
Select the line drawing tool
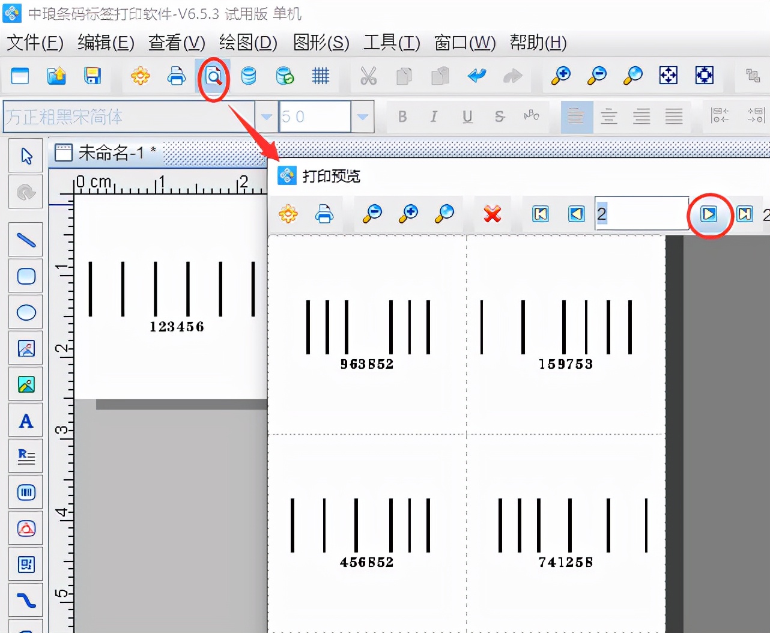[x=25, y=239]
